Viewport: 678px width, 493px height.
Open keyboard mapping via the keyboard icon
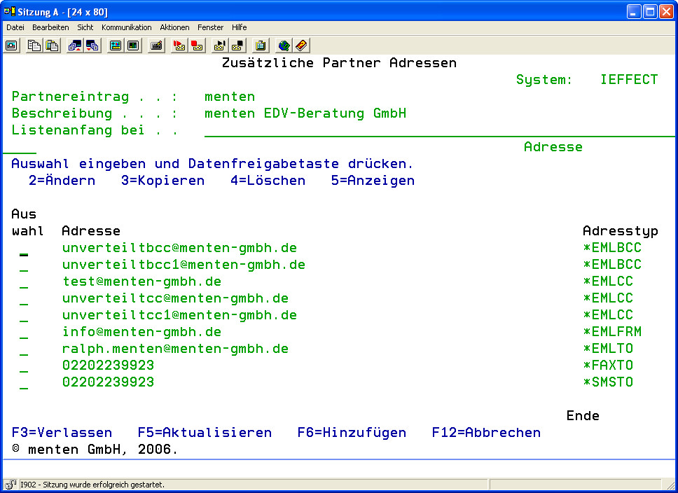(x=157, y=46)
